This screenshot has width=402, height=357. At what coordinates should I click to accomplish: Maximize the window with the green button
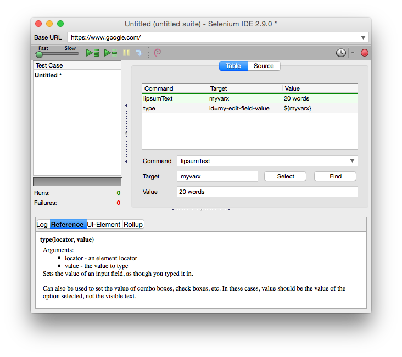coord(60,24)
